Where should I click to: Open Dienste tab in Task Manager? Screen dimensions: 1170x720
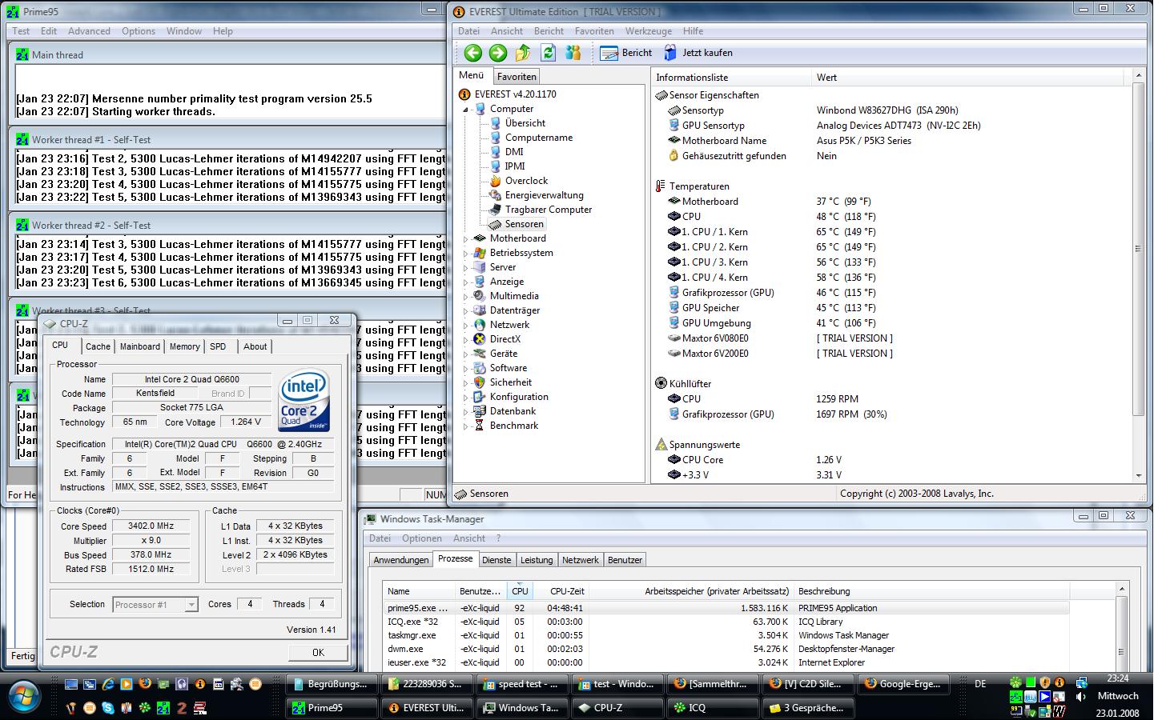pos(497,560)
